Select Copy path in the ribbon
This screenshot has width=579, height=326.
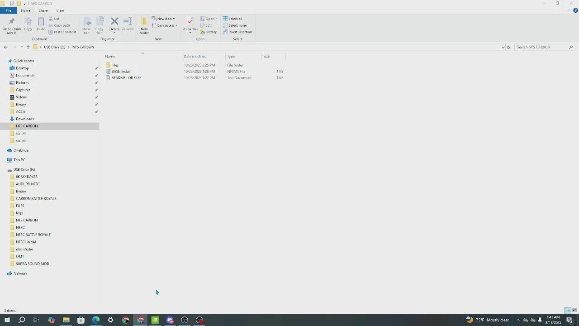coord(59,25)
